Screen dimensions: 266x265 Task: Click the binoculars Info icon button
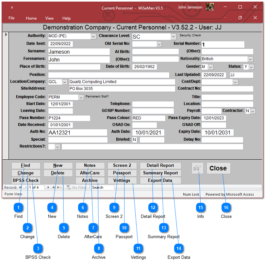coord(197,168)
